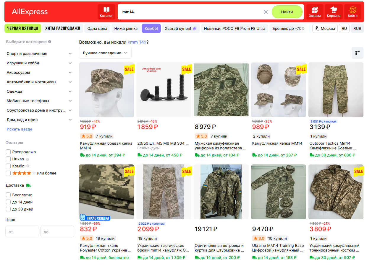Screen dimensions: 380x266
Task: Click the info icon beside Нихао filter
Action: (28, 159)
